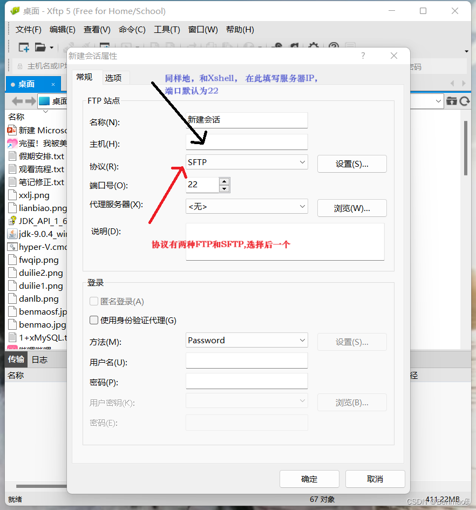Click the horizontal scrollbar at the bottom left
Viewport: 476px width, 510px height.
42,486
